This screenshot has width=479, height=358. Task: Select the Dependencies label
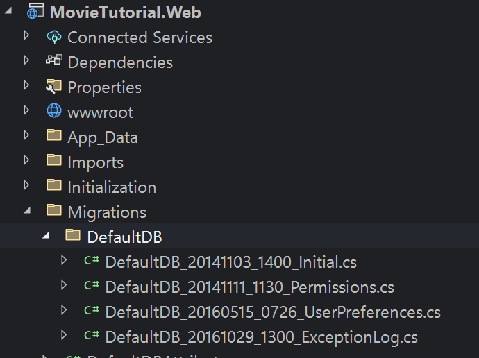click(x=120, y=62)
